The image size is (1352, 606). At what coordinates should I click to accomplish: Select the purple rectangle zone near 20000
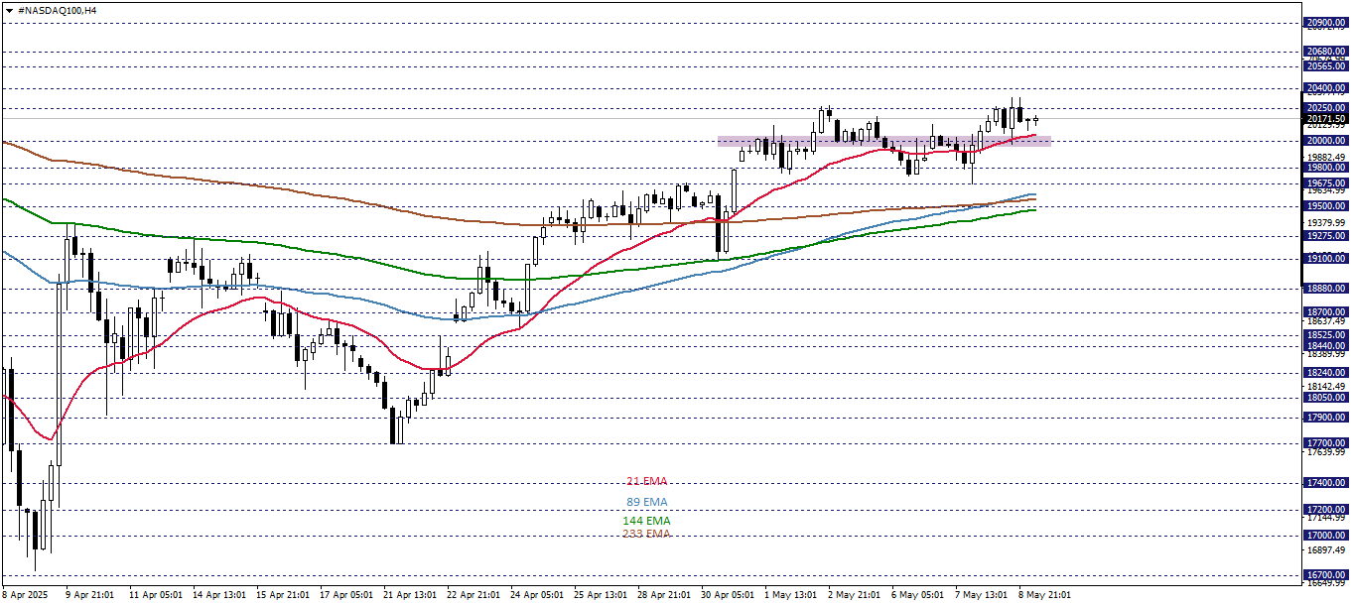tap(883, 142)
